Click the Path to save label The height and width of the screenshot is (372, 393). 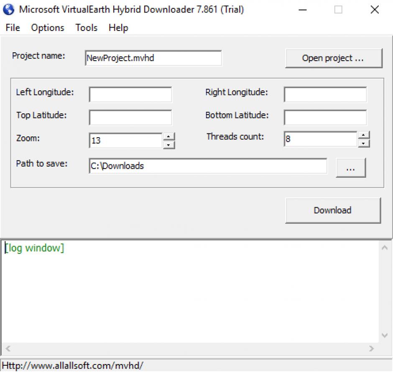tap(42, 164)
